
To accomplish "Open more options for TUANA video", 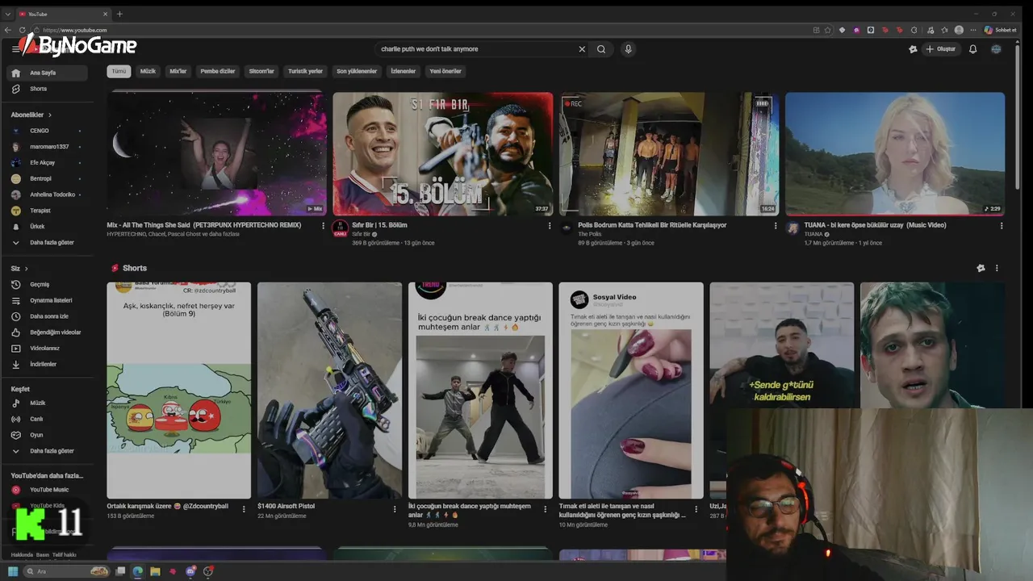I will 1002,226.
